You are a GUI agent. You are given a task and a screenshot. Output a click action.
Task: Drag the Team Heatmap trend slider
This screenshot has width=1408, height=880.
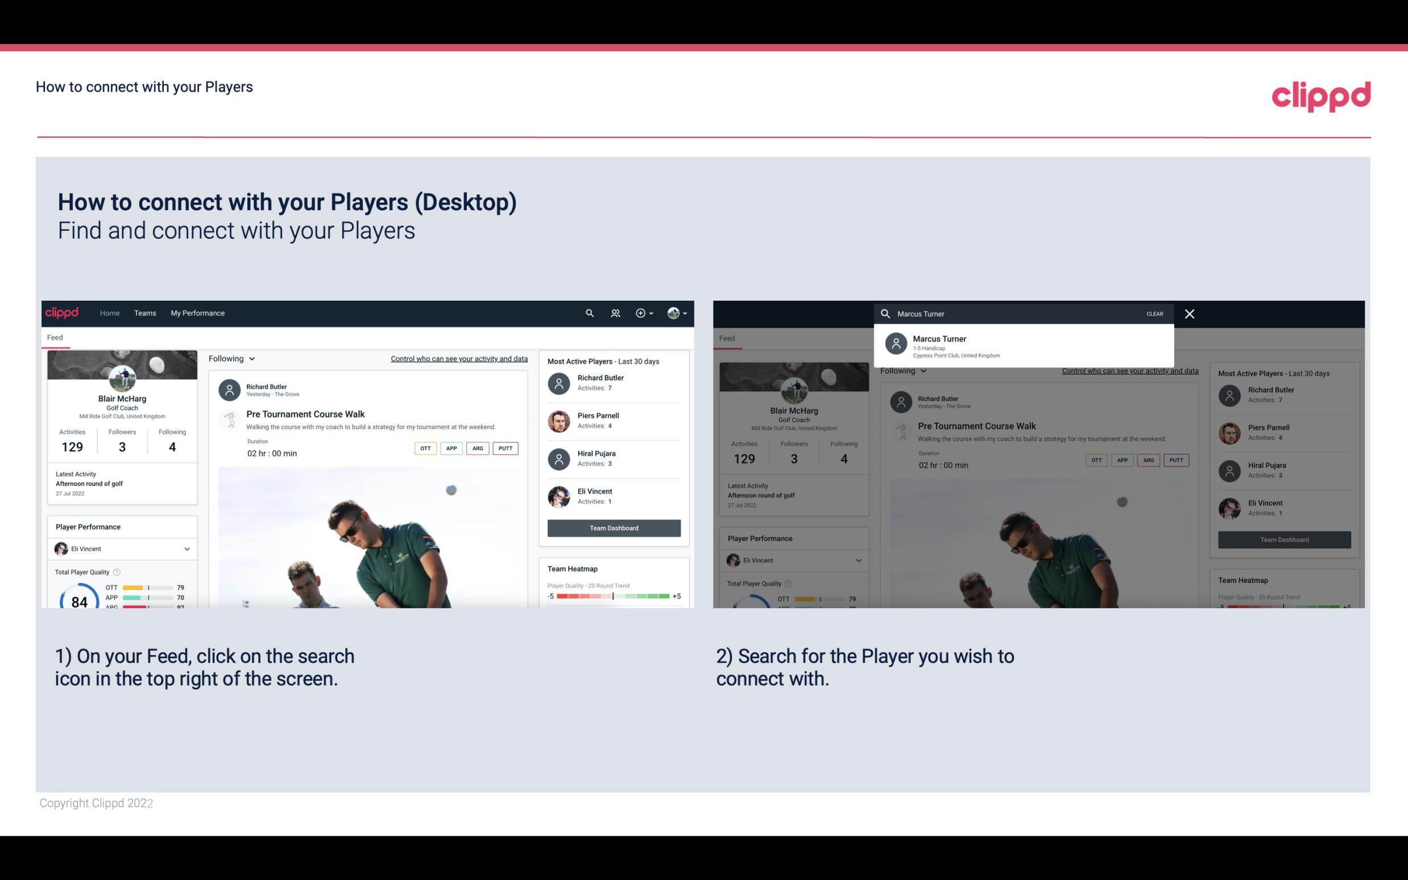click(x=612, y=597)
